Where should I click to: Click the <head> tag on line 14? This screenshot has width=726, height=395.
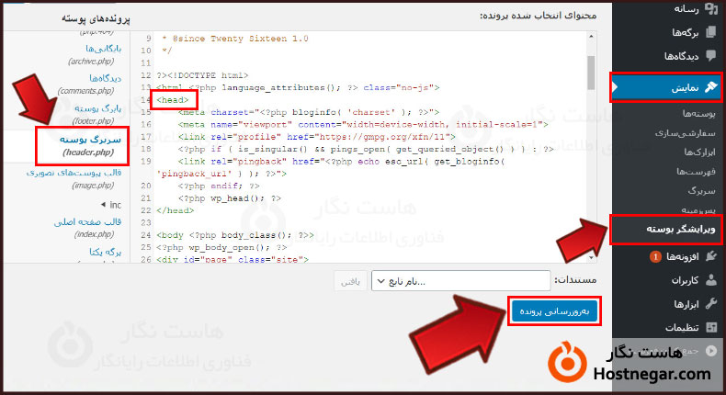[x=172, y=99]
